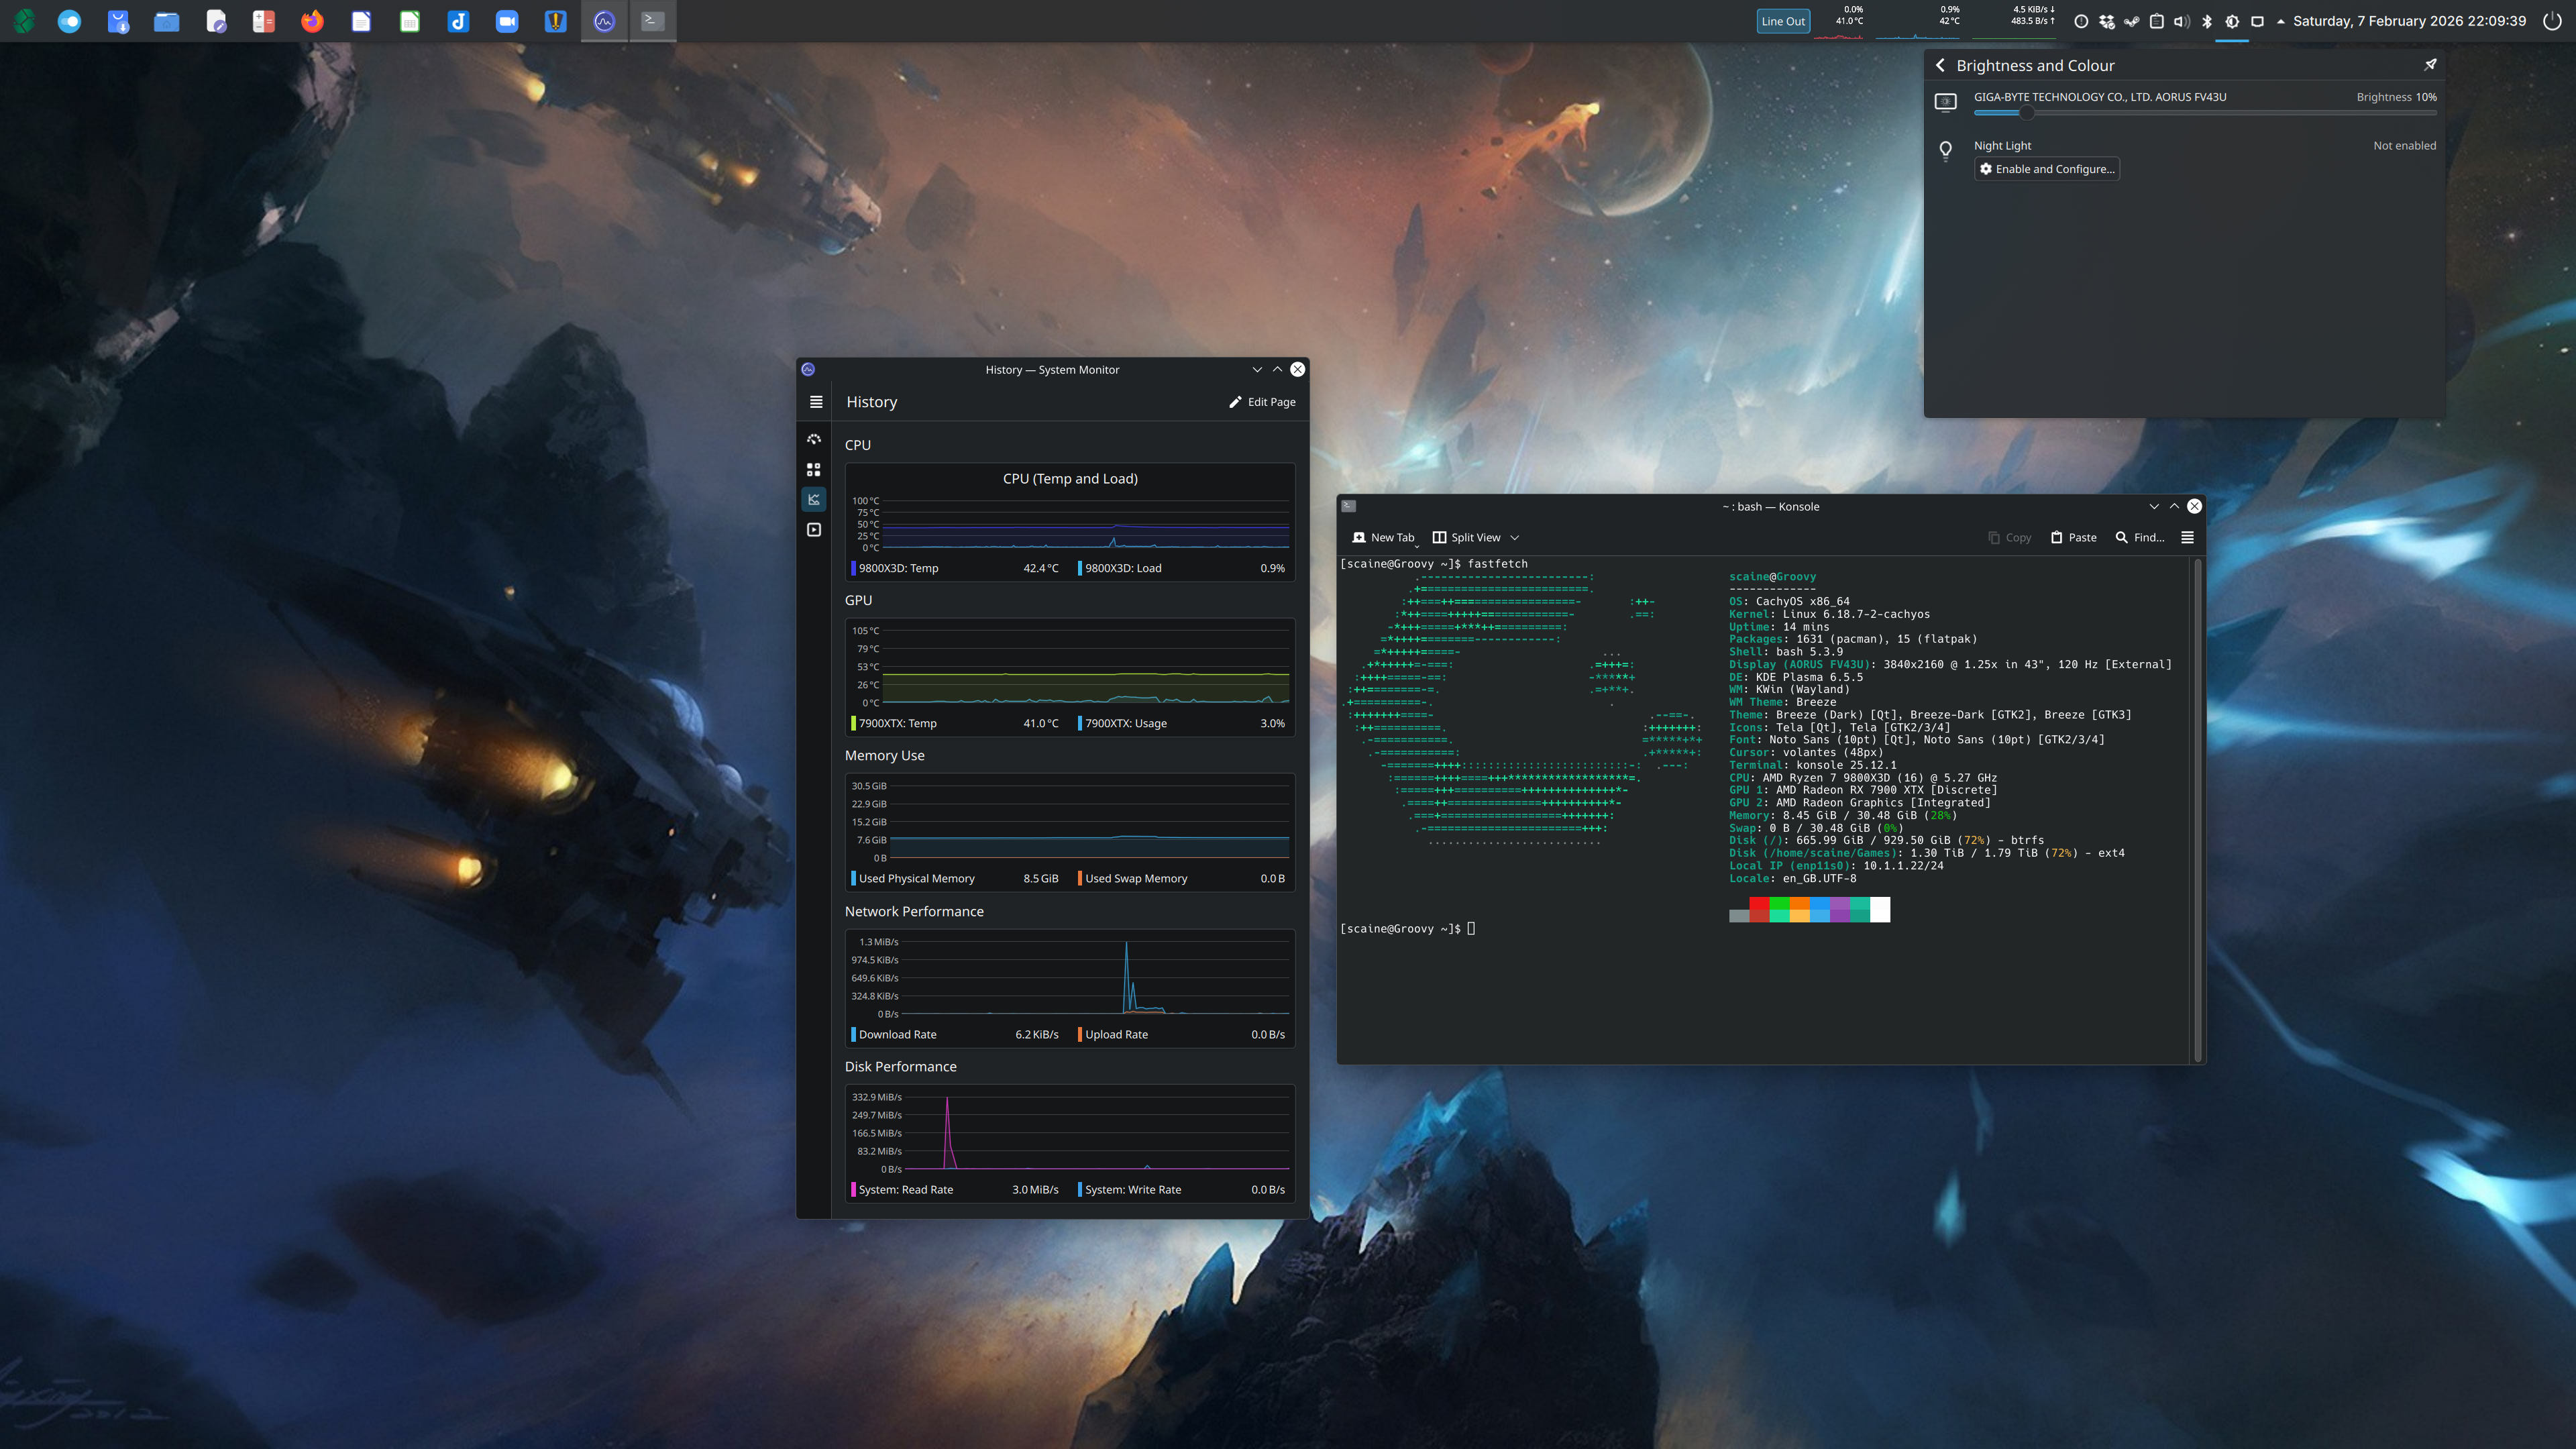Click the '9800X3D: Temp' legend entry
The image size is (2576, 1449).
955,568
